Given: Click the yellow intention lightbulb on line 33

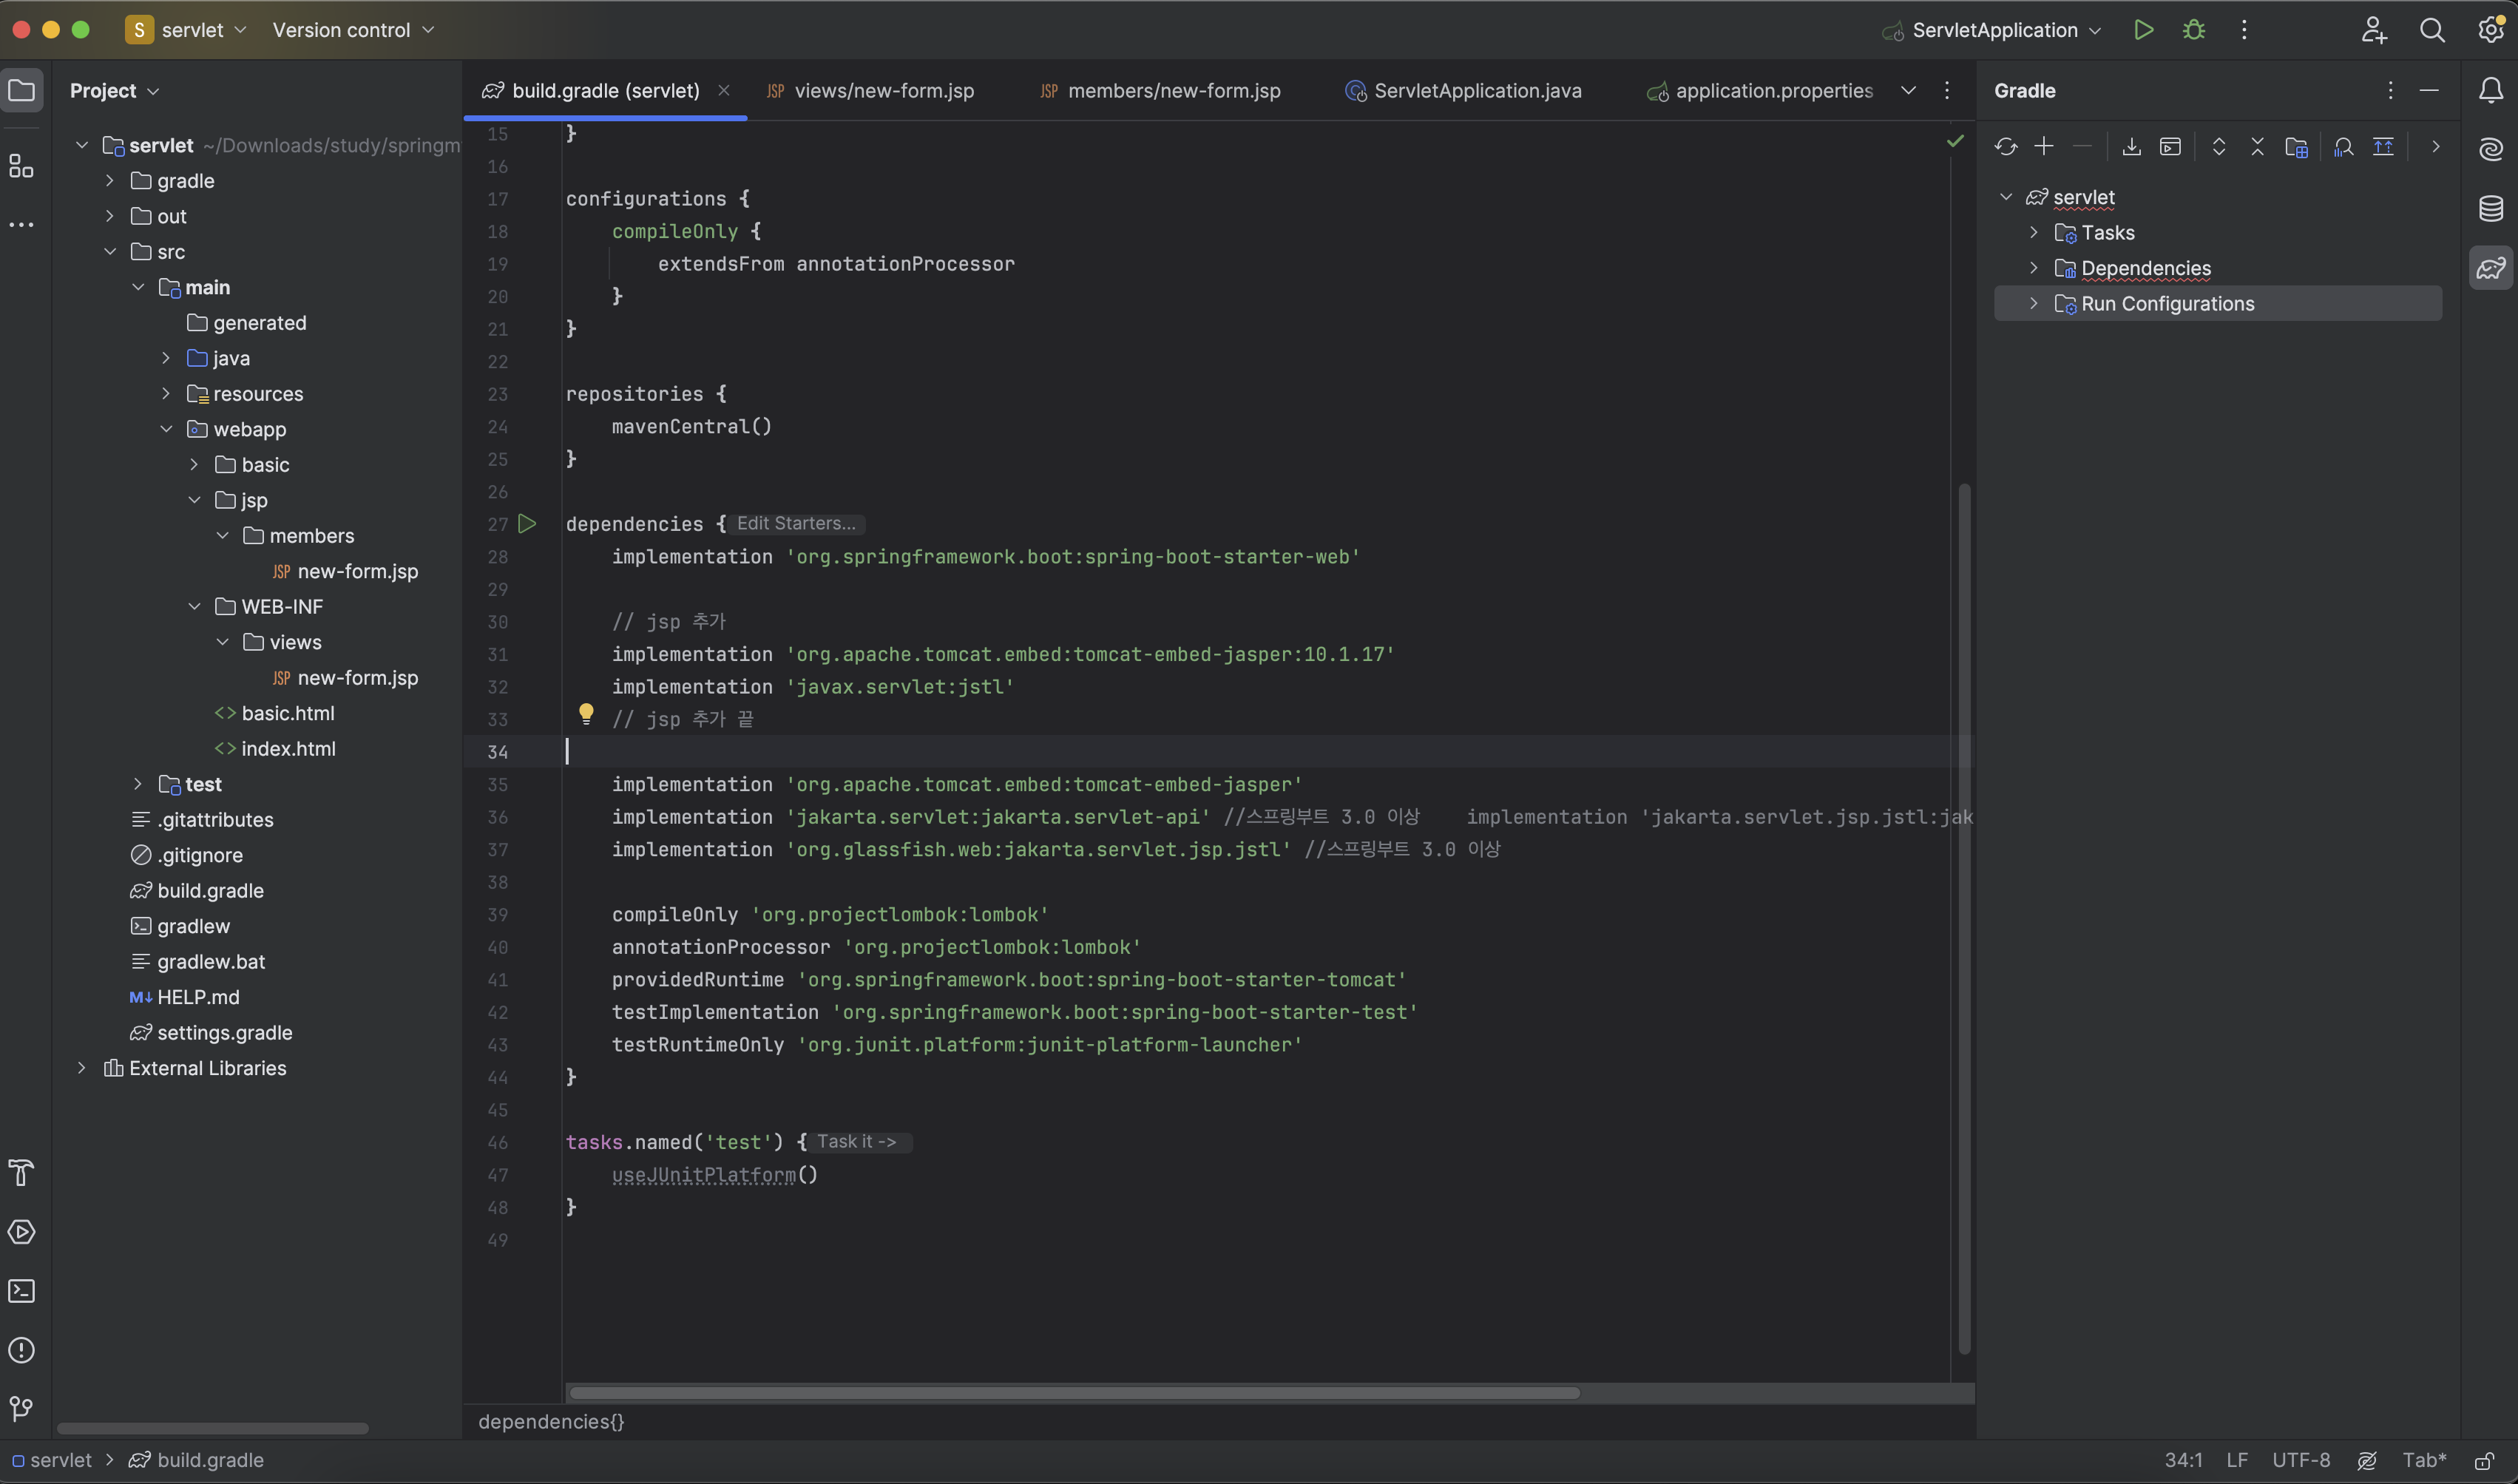Looking at the screenshot, I should [x=586, y=714].
